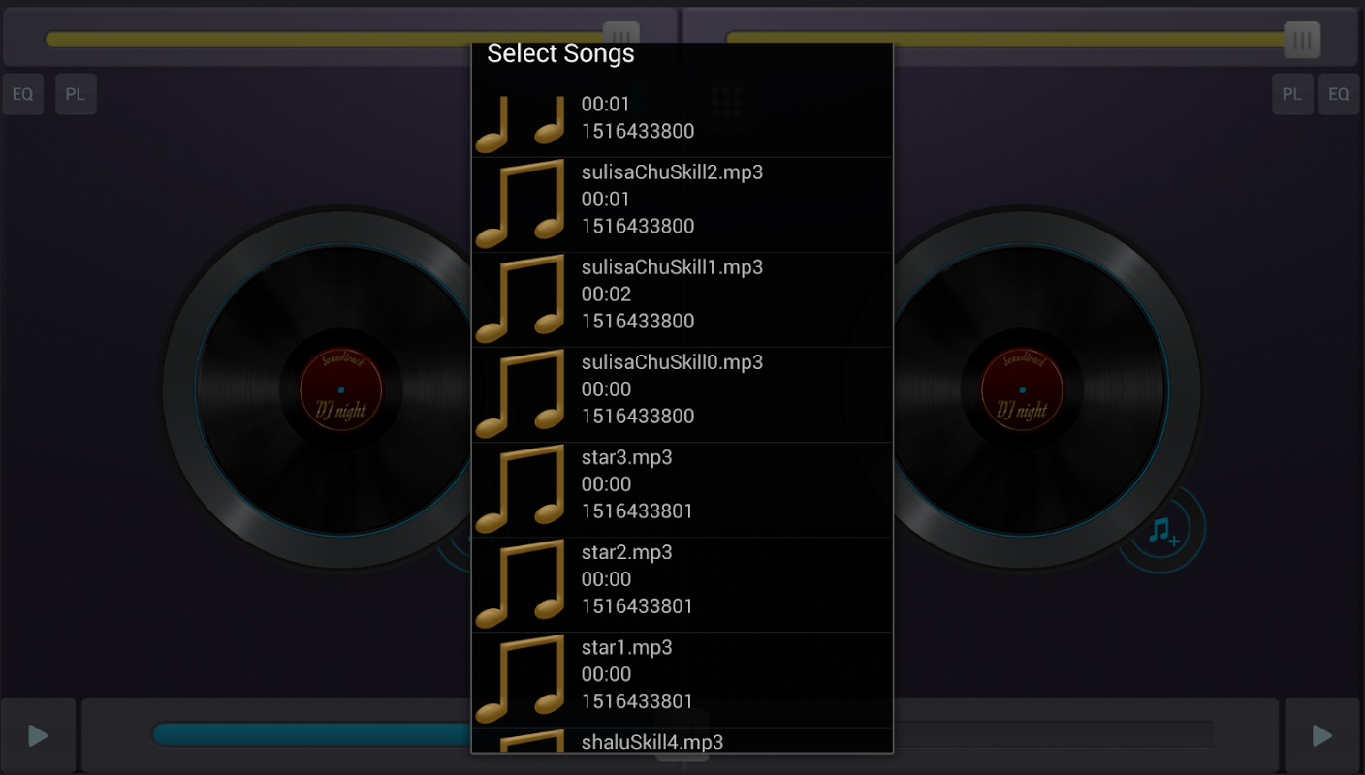Click the top partially scrolled song's note icon

tap(521, 124)
